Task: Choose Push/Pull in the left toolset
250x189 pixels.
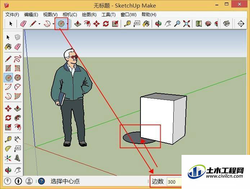Action: (x=18, y=109)
